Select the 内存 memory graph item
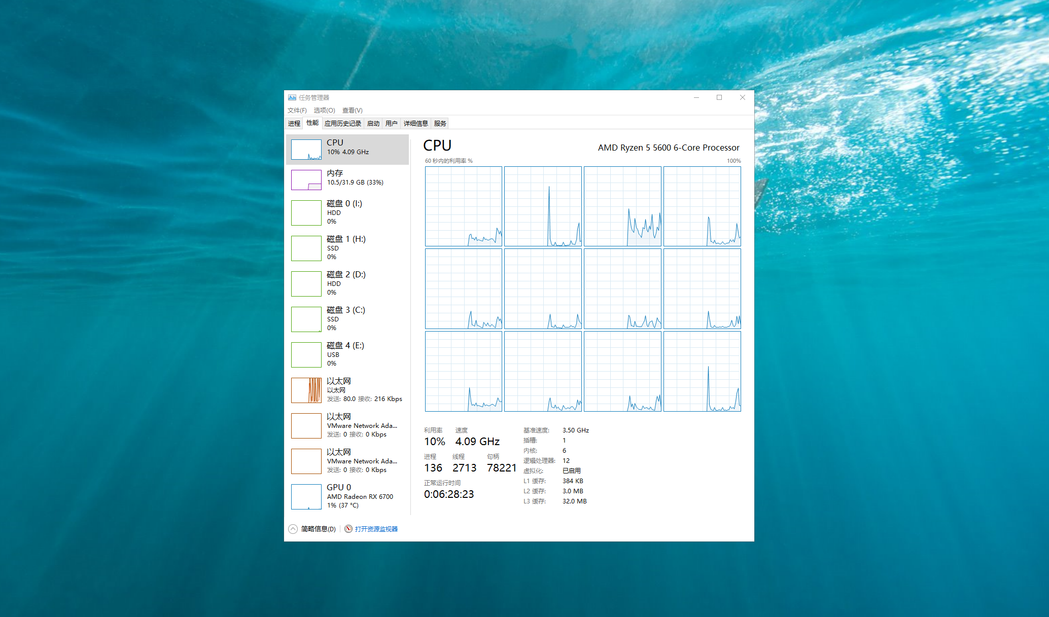The image size is (1049, 617). point(306,180)
